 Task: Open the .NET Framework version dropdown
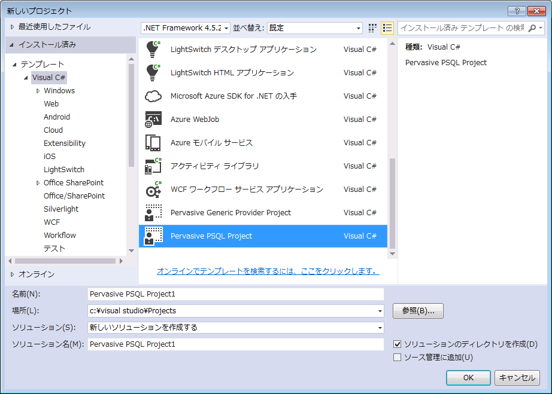tap(186, 28)
